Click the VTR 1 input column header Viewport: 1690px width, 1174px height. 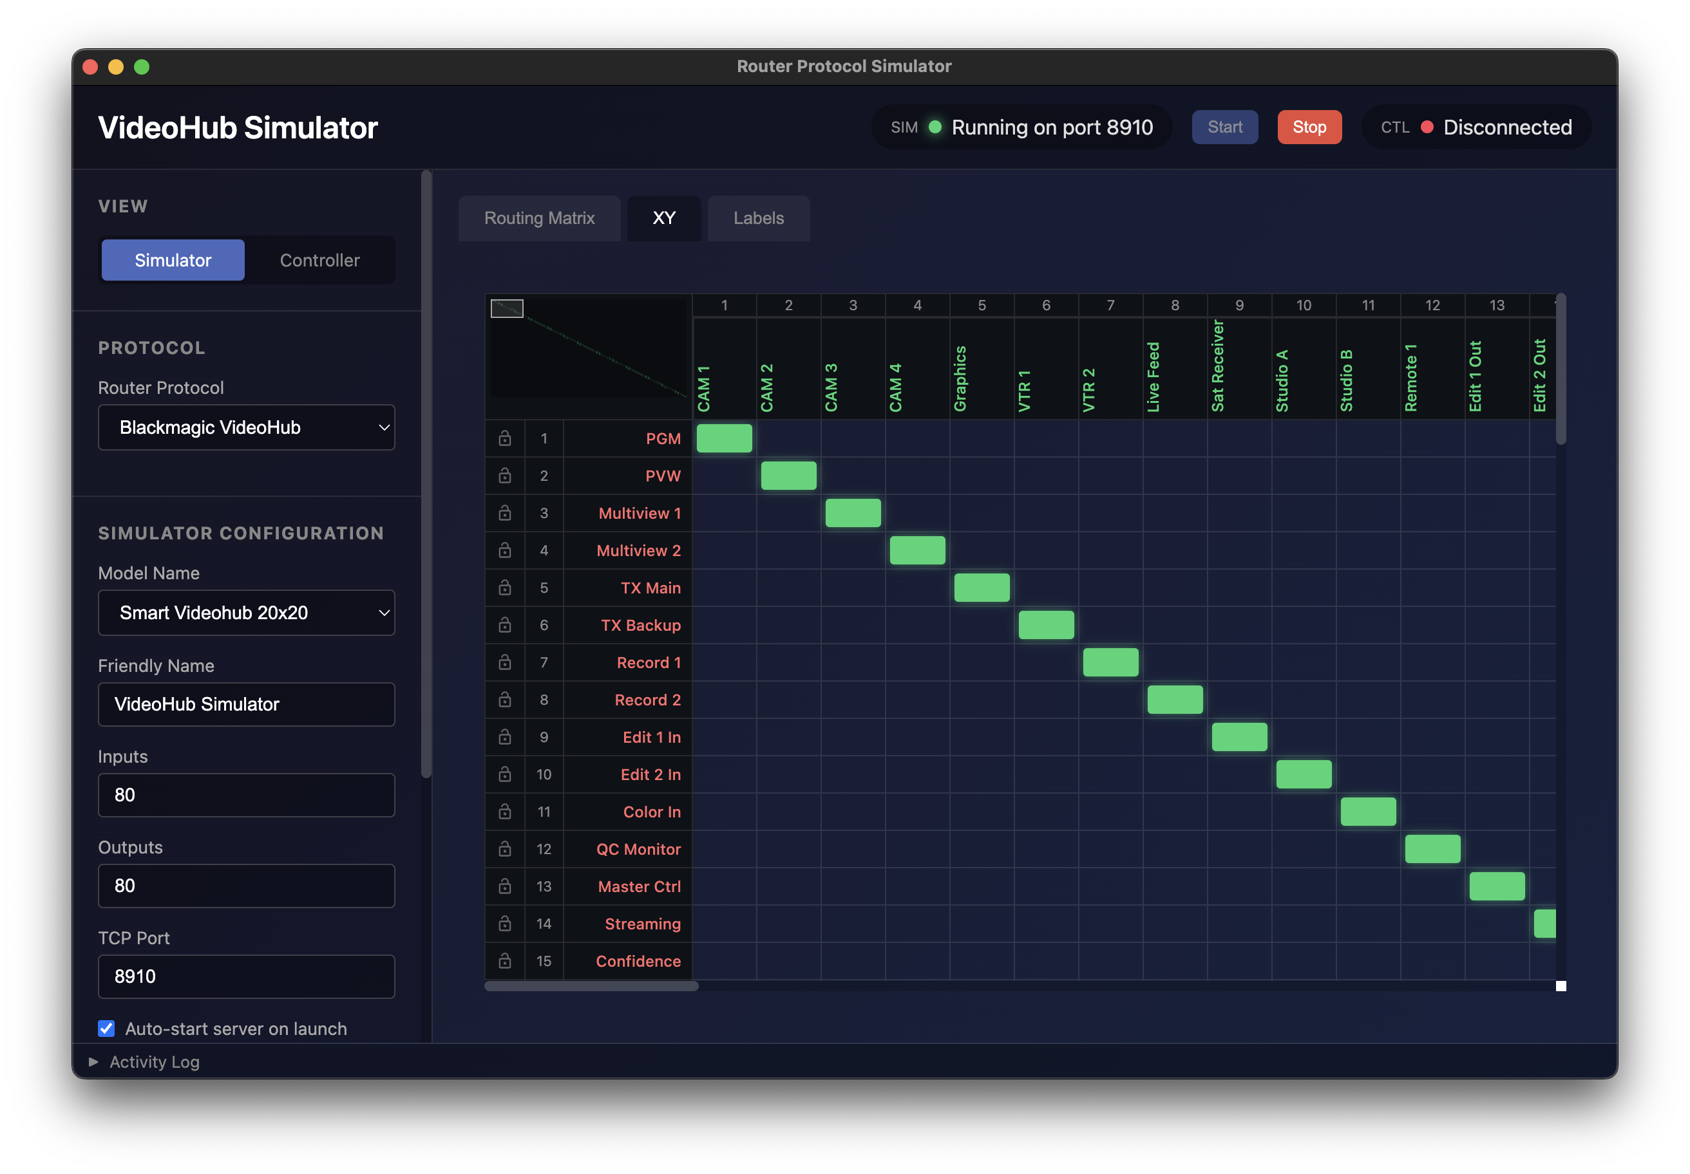1047,369
